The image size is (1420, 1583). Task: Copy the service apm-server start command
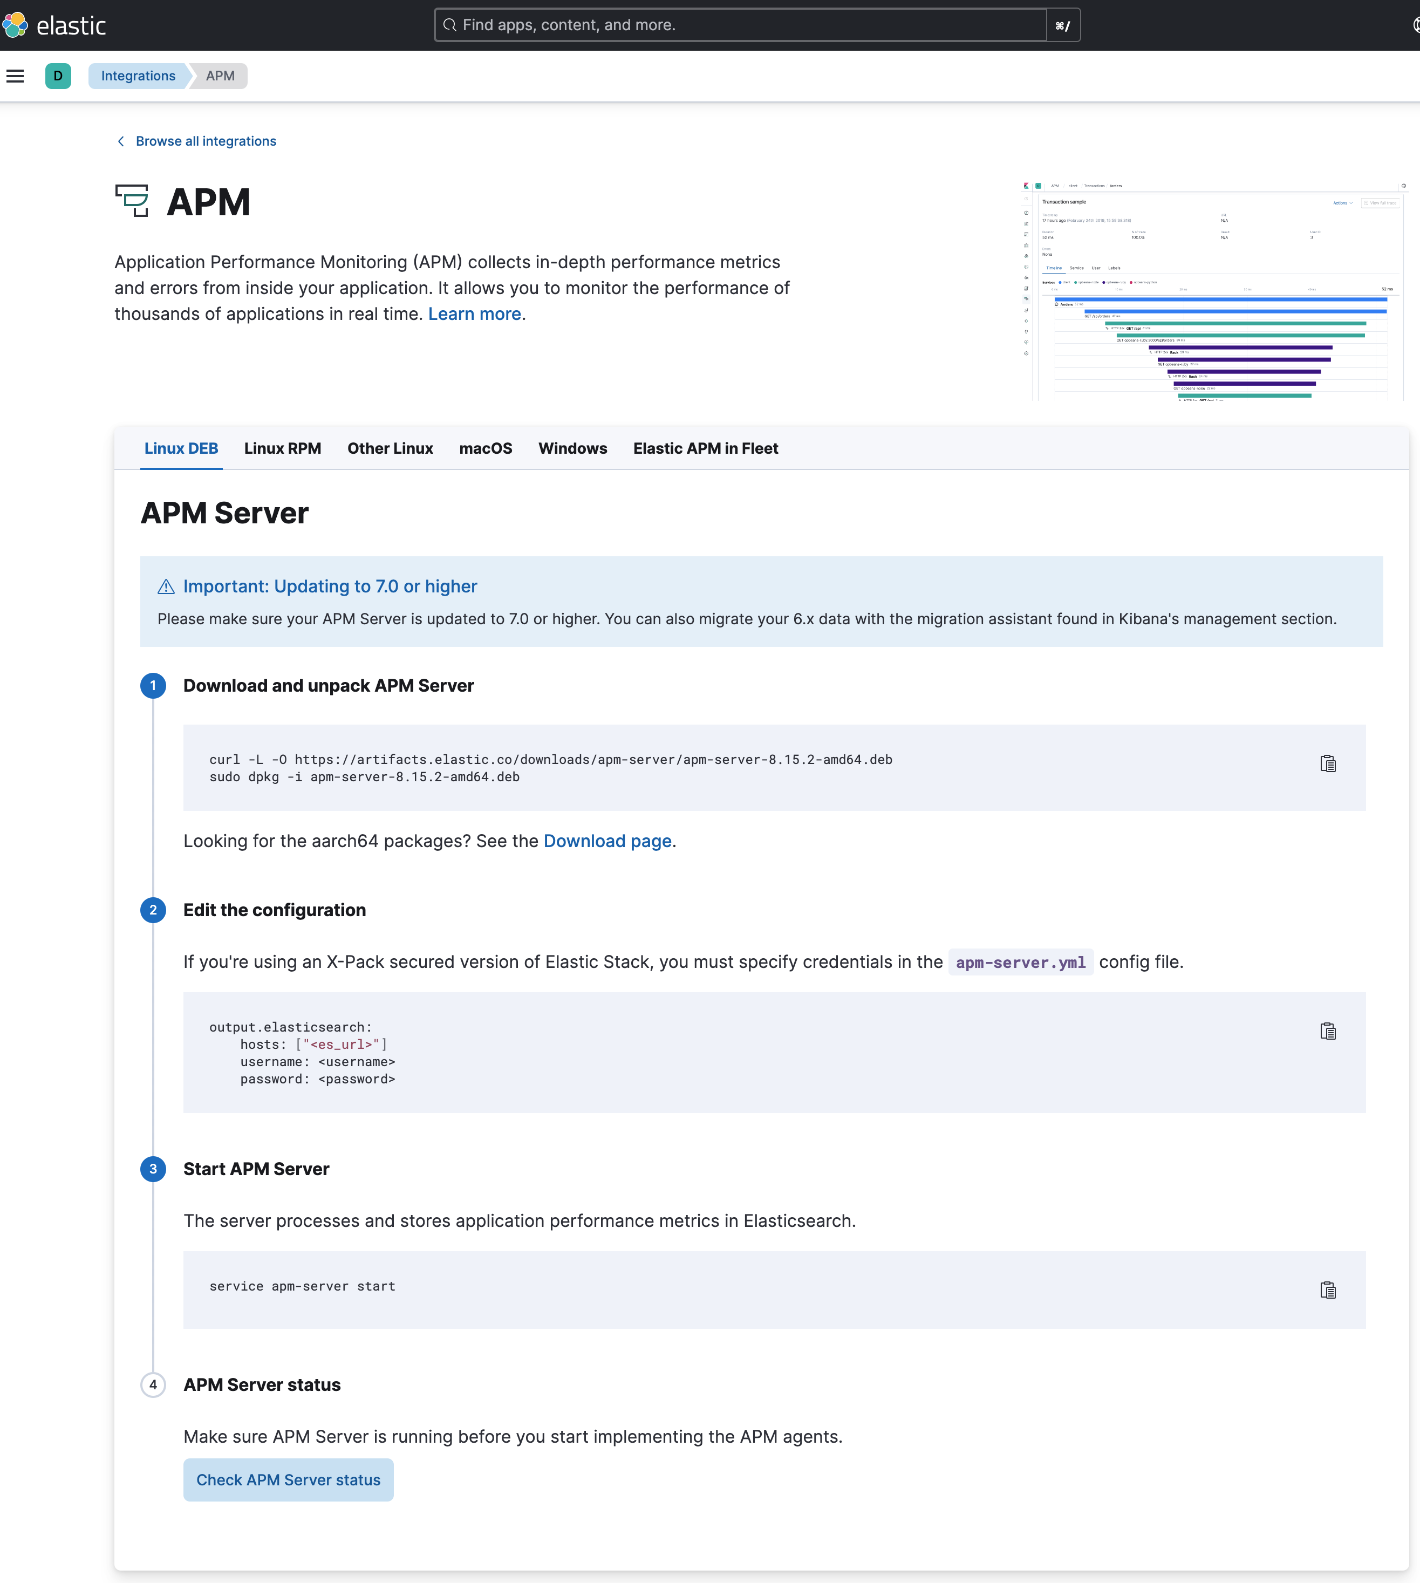tap(1327, 1289)
